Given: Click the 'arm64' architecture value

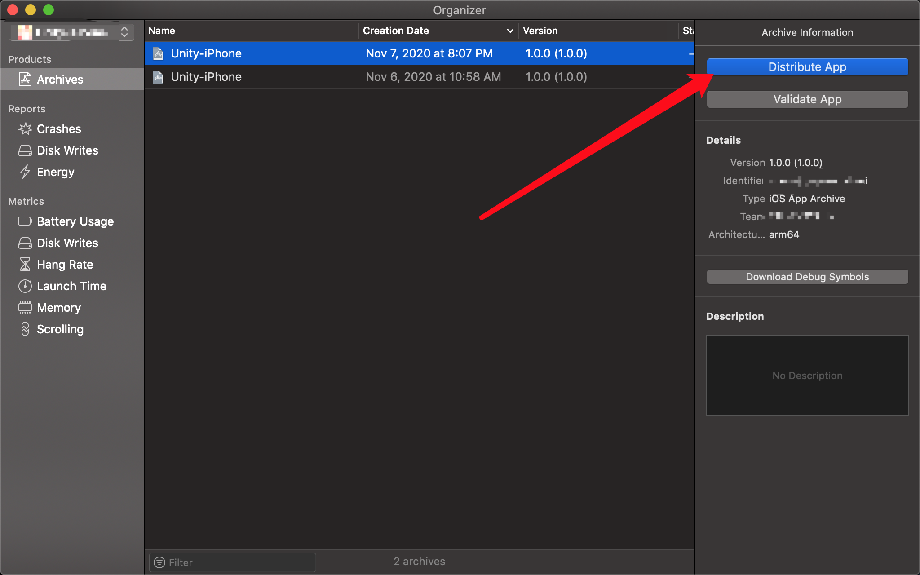Looking at the screenshot, I should (784, 234).
